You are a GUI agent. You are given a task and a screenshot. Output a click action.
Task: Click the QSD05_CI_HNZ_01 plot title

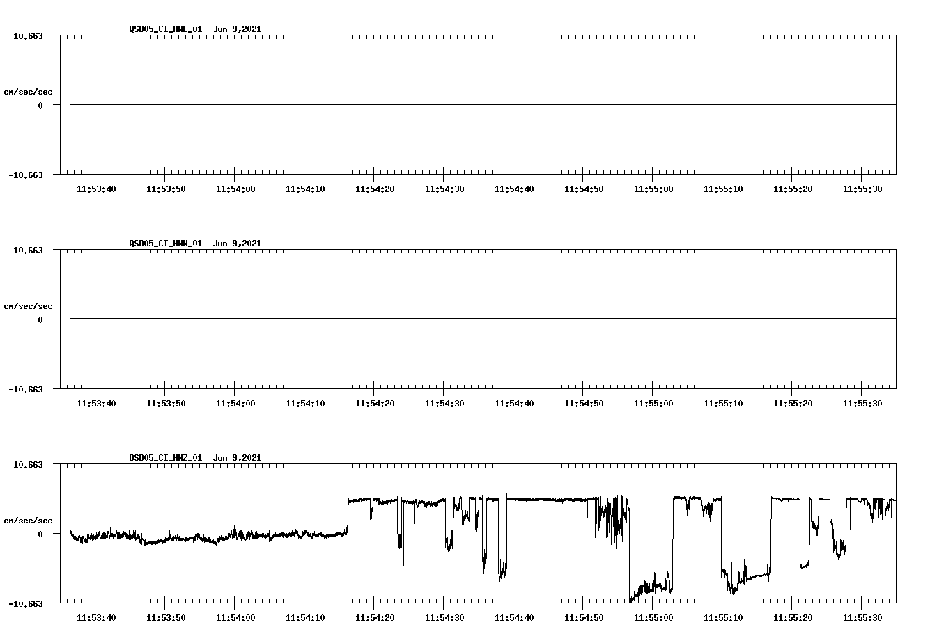[195, 458]
